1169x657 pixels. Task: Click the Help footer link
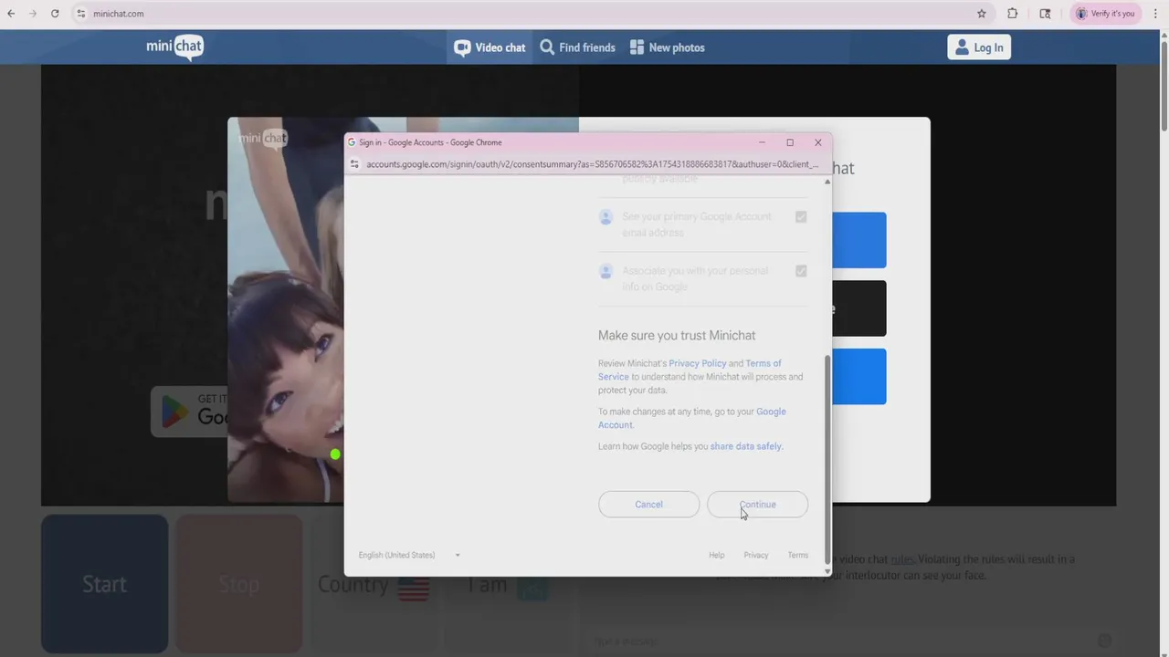point(717,555)
